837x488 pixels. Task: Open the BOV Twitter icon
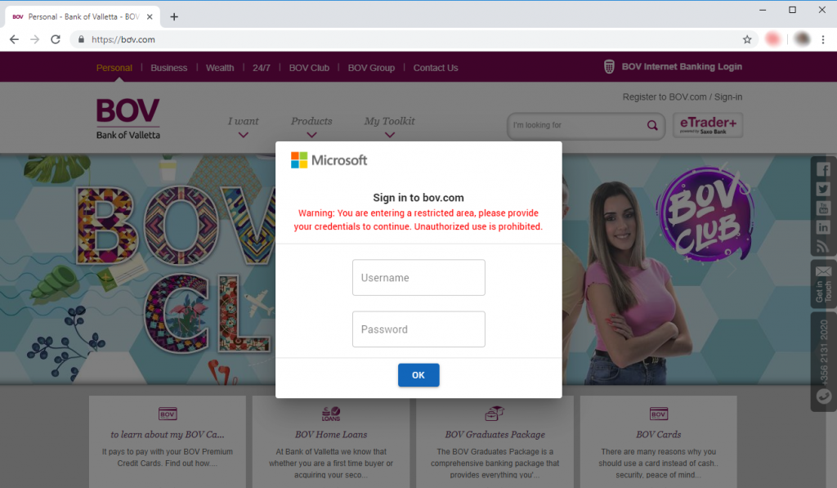823,189
